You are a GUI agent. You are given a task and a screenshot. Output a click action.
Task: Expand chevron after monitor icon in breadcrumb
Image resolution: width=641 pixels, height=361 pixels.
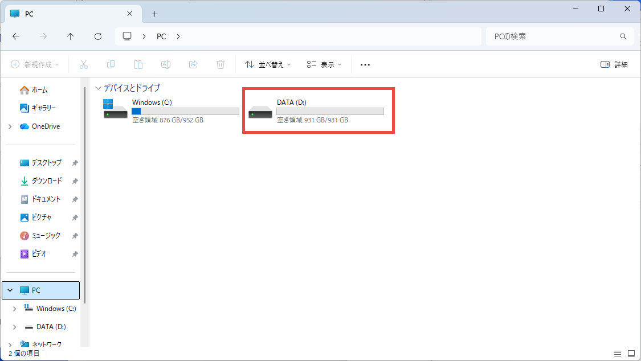(144, 36)
